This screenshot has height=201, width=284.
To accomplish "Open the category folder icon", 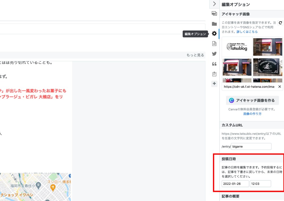I will point(214,24).
